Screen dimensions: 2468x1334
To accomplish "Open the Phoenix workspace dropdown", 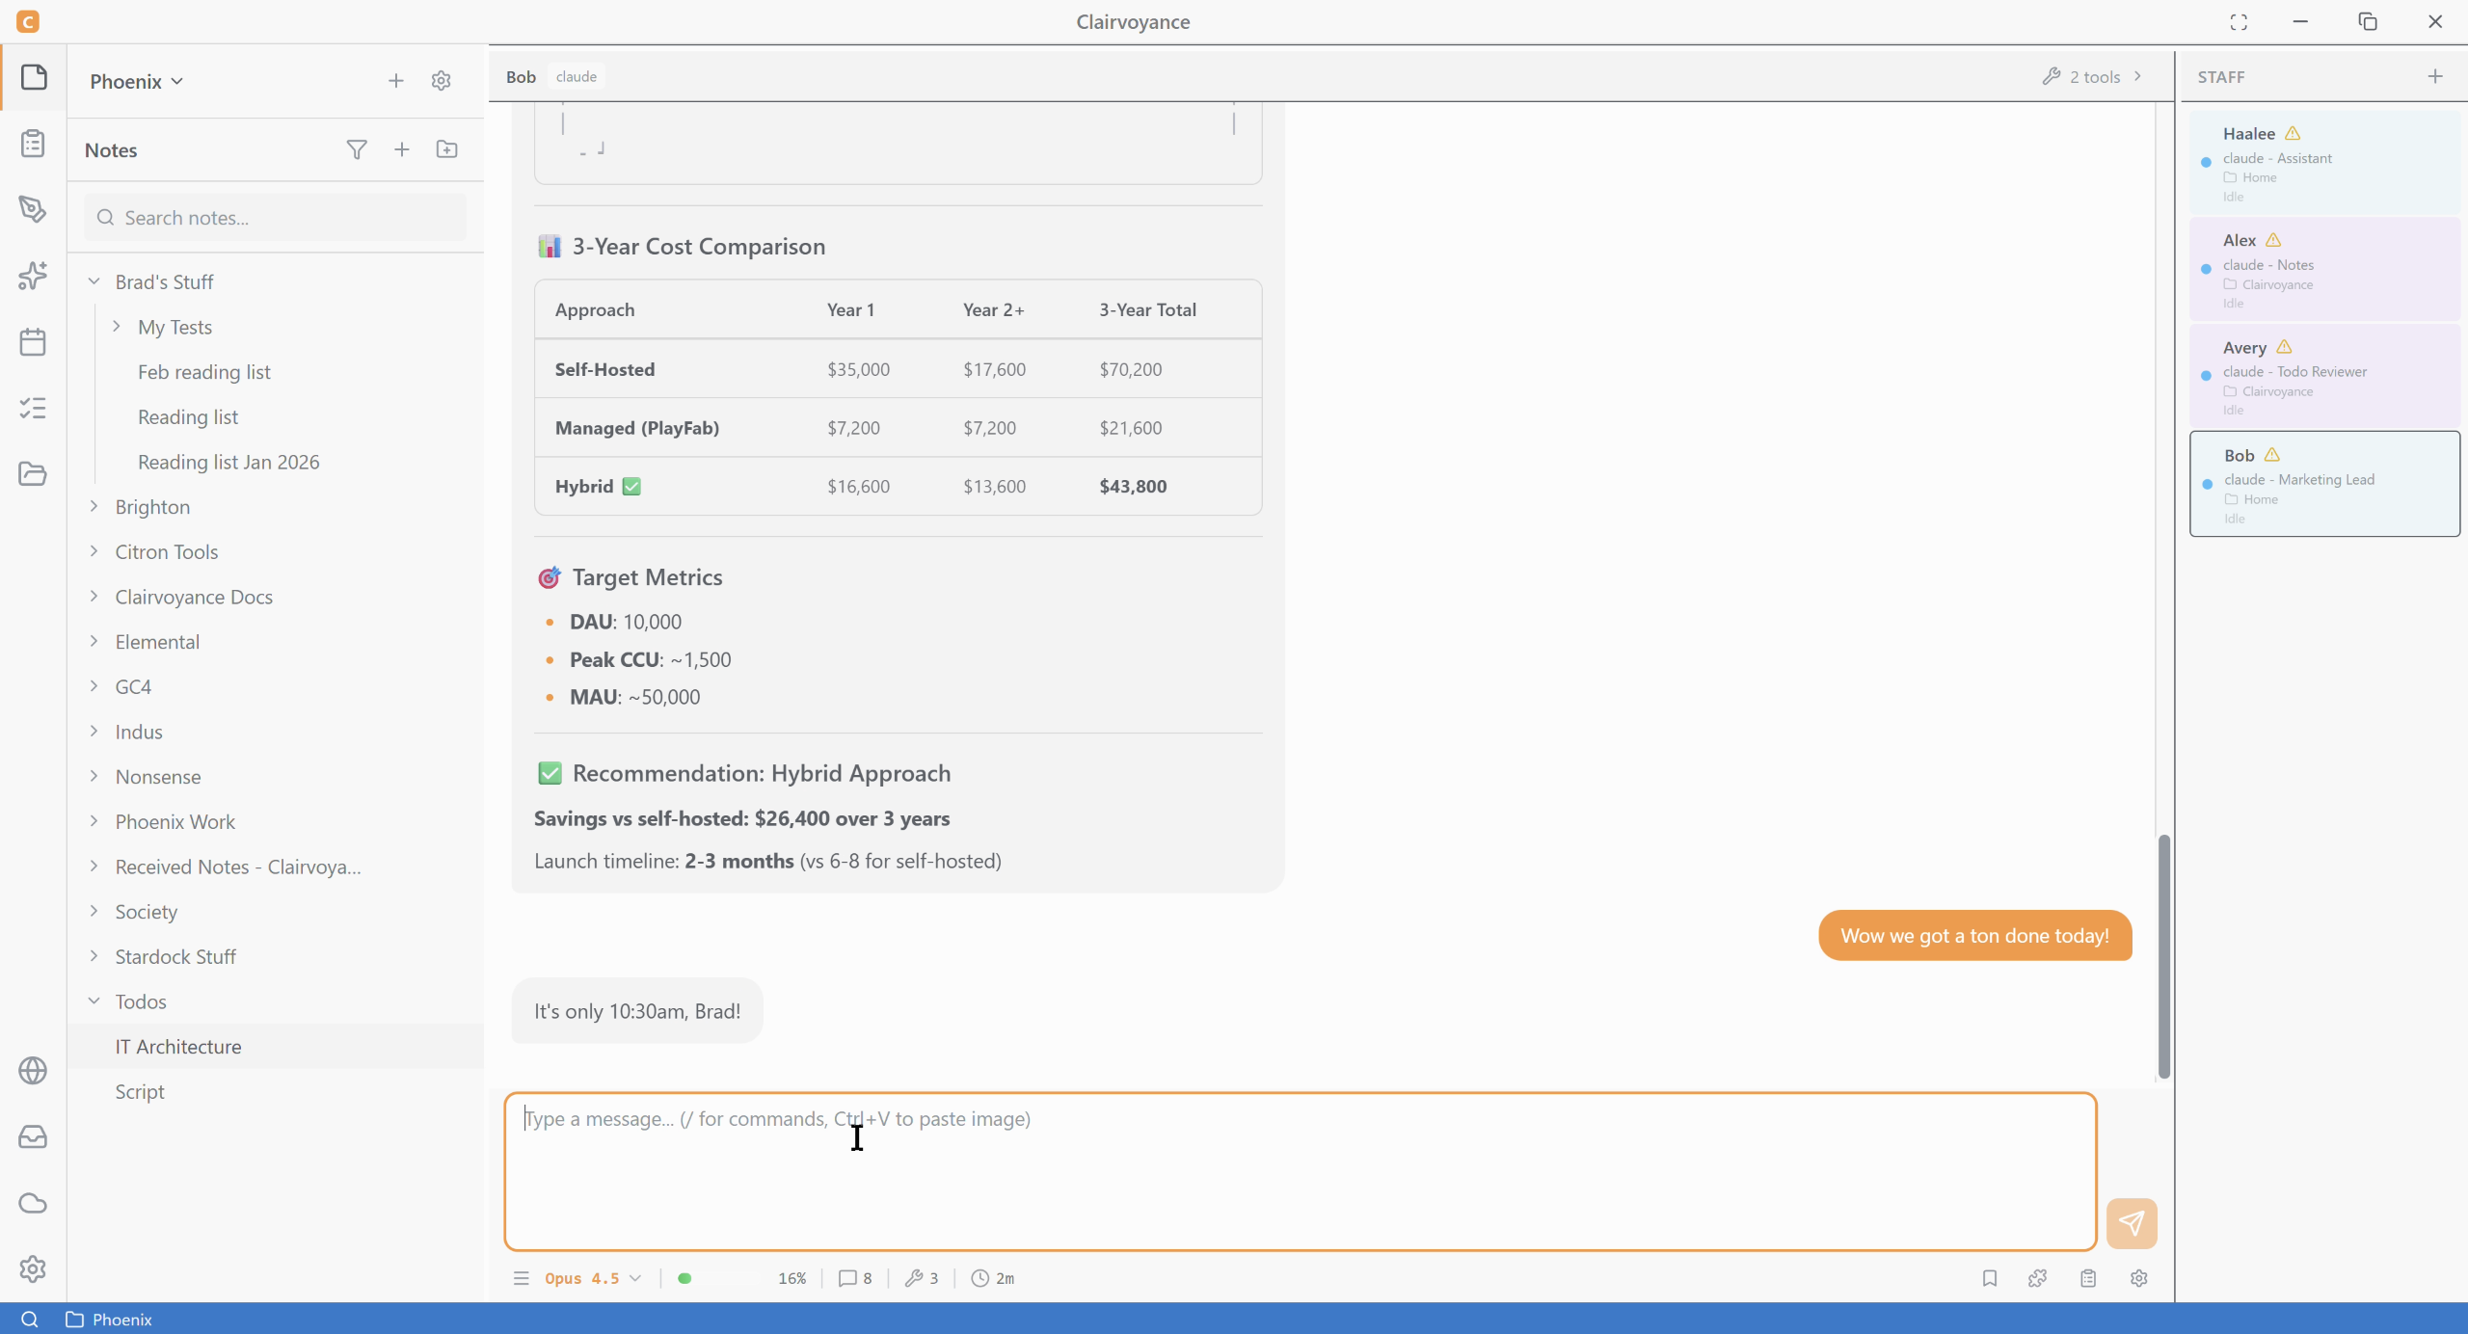I will coord(136,81).
